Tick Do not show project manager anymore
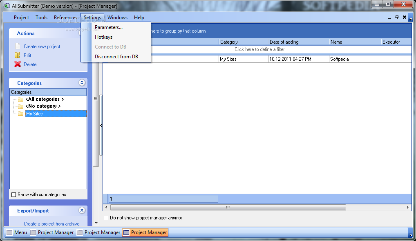The height and width of the screenshot is (241, 416). click(106, 218)
